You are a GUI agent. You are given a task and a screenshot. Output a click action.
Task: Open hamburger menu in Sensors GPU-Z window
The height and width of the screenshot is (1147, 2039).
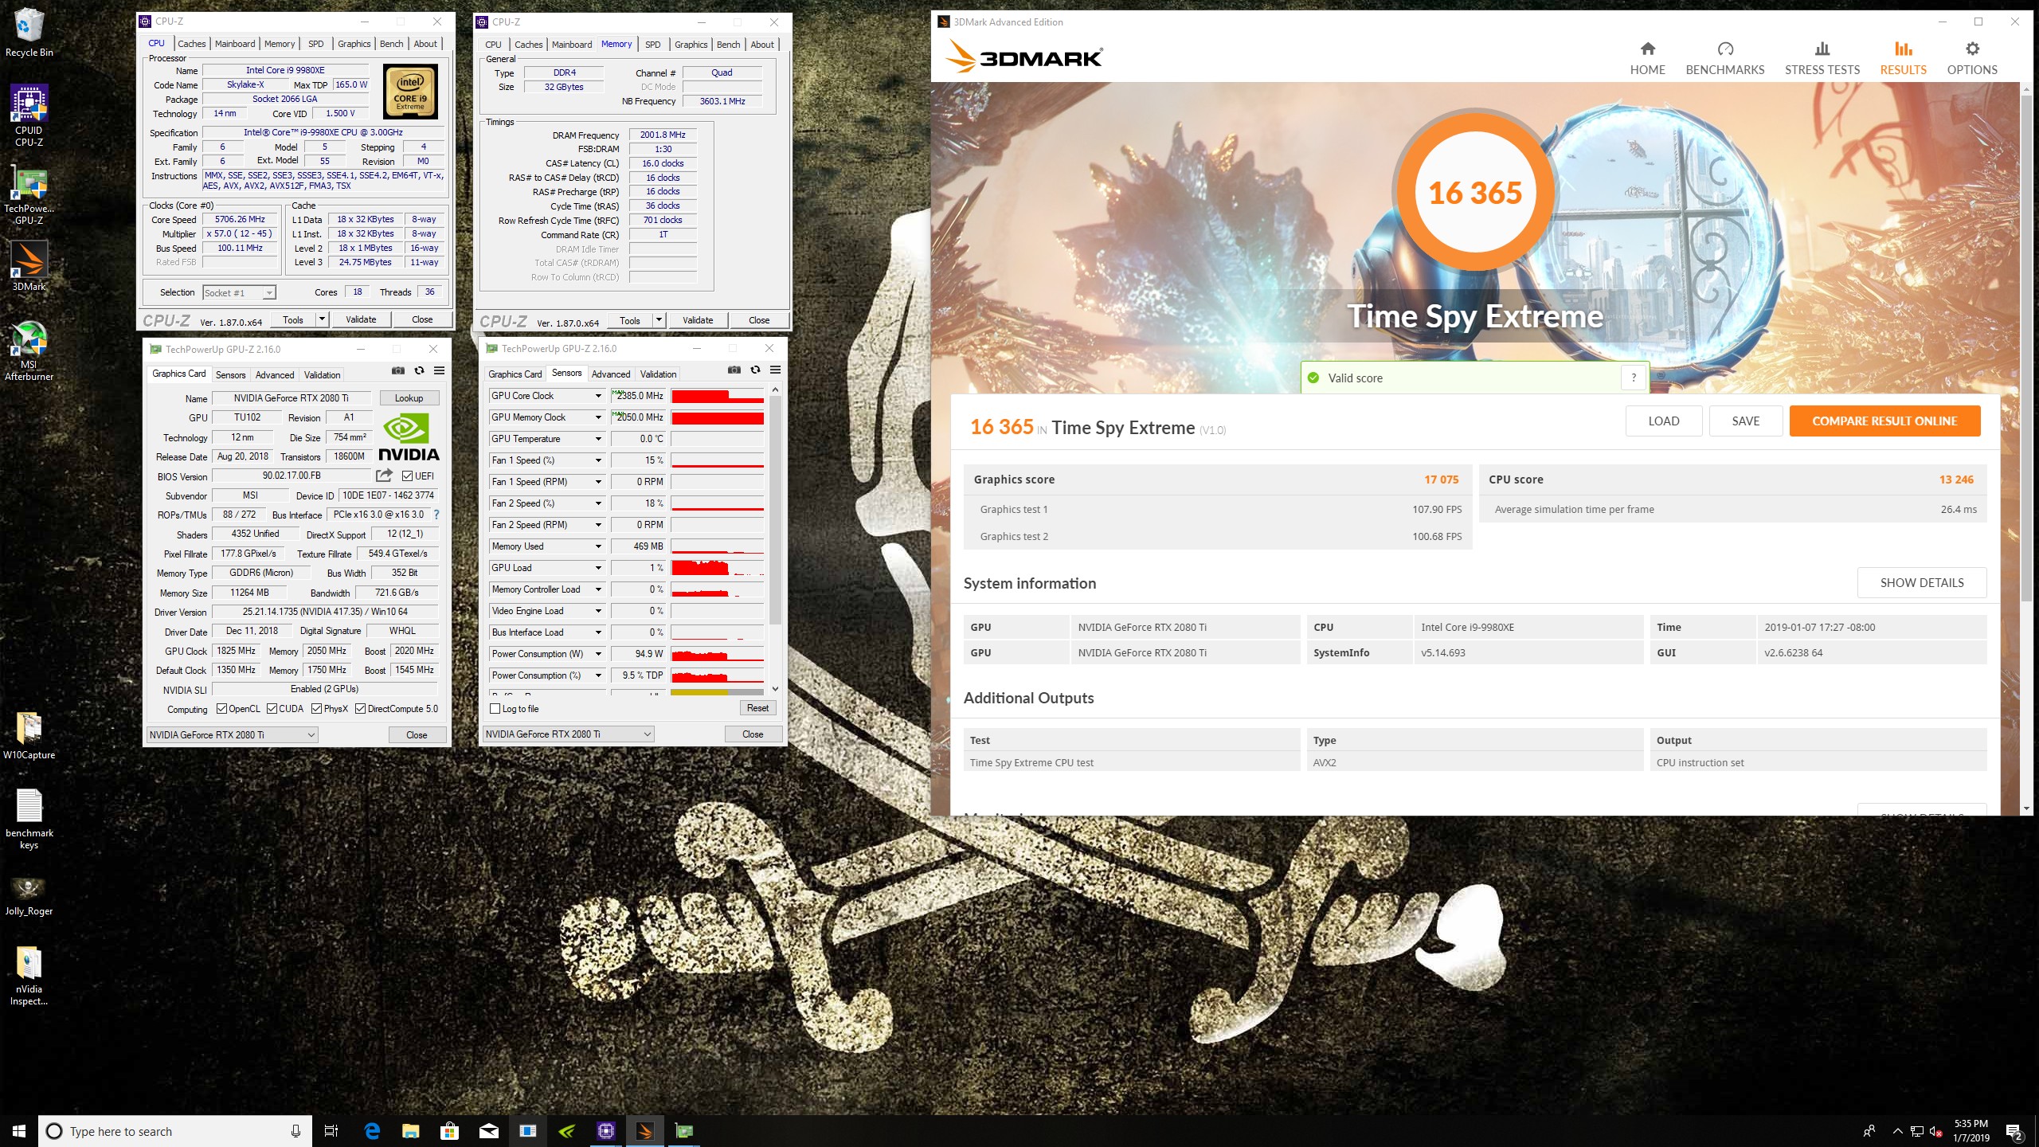(775, 370)
